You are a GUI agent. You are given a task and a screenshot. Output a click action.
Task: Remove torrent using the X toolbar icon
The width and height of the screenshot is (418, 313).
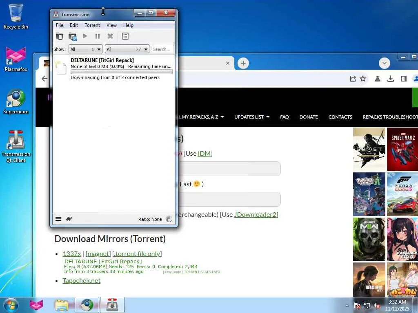(x=110, y=36)
